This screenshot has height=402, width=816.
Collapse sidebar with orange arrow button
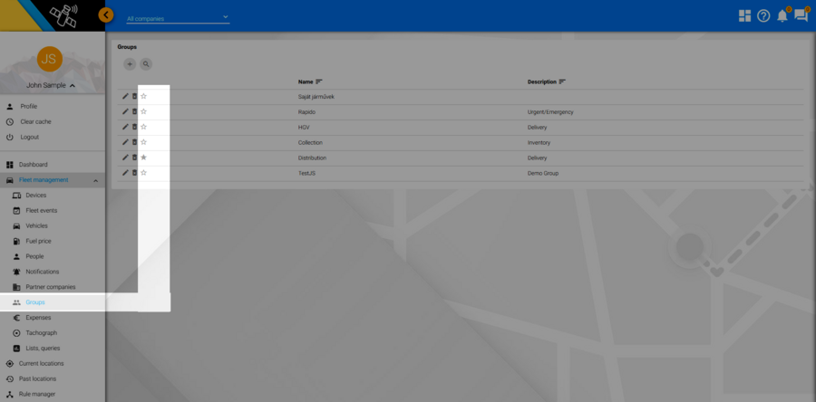coord(106,14)
